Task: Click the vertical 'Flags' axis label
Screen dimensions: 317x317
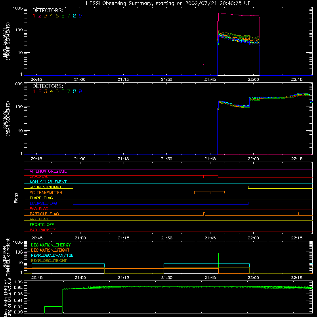Action: [x=16, y=198]
